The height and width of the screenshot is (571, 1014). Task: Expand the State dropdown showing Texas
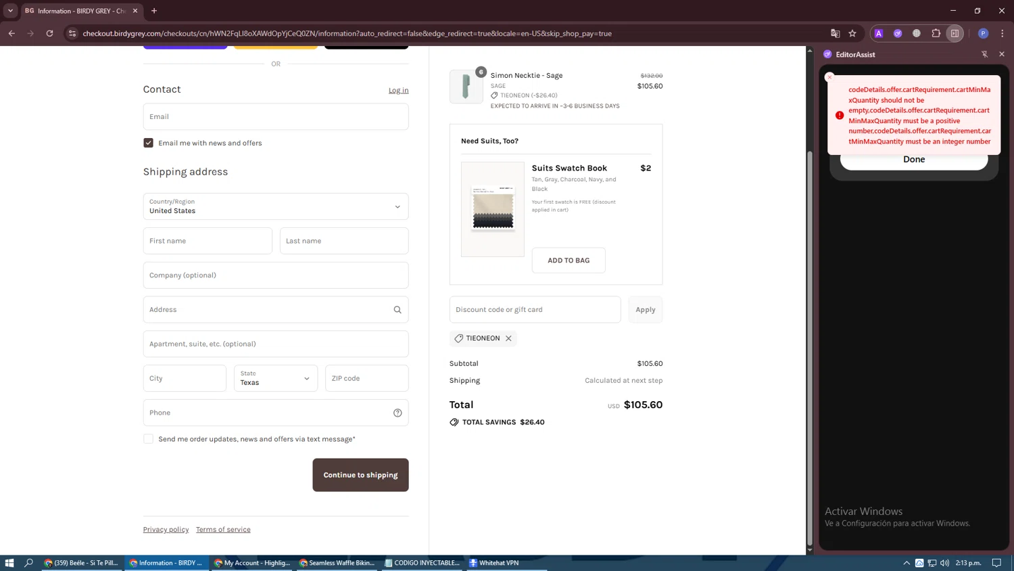[x=276, y=378]
